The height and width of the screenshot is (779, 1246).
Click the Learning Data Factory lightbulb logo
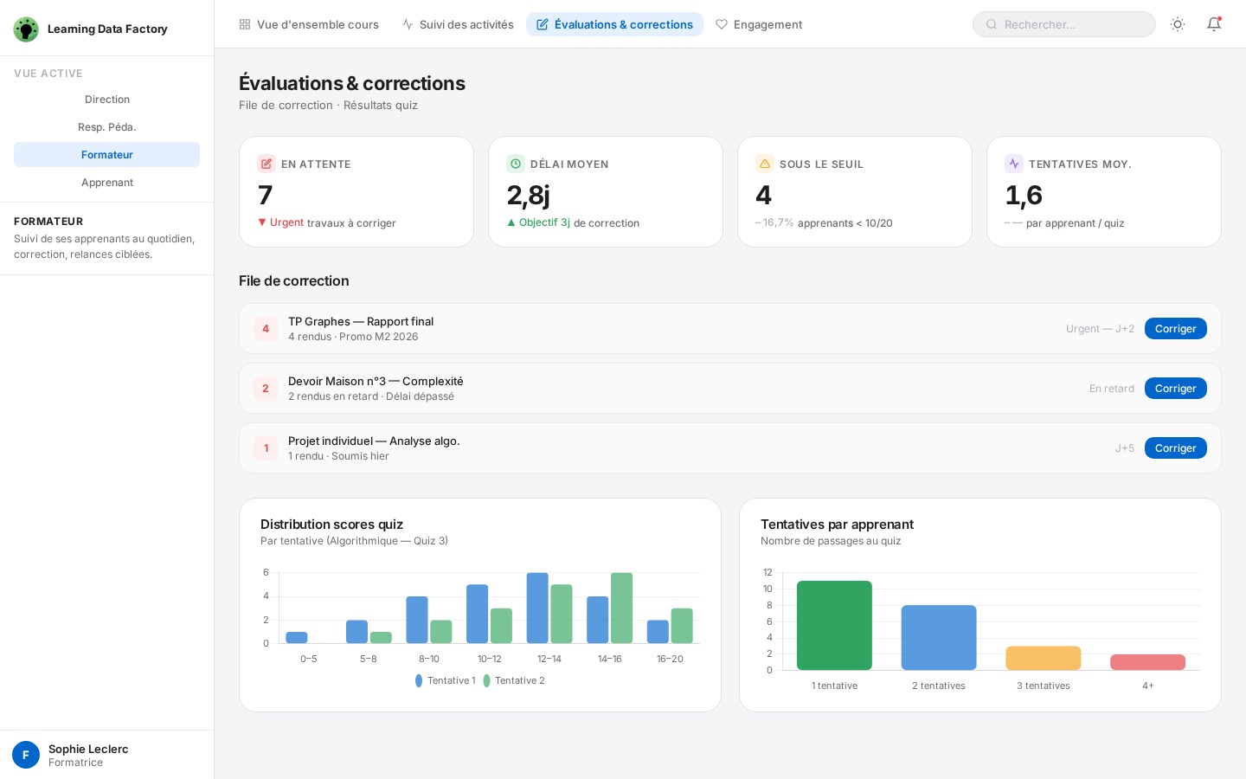[x=26, y=29]
